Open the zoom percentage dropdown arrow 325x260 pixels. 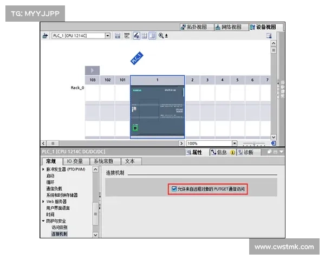[234, 143]
